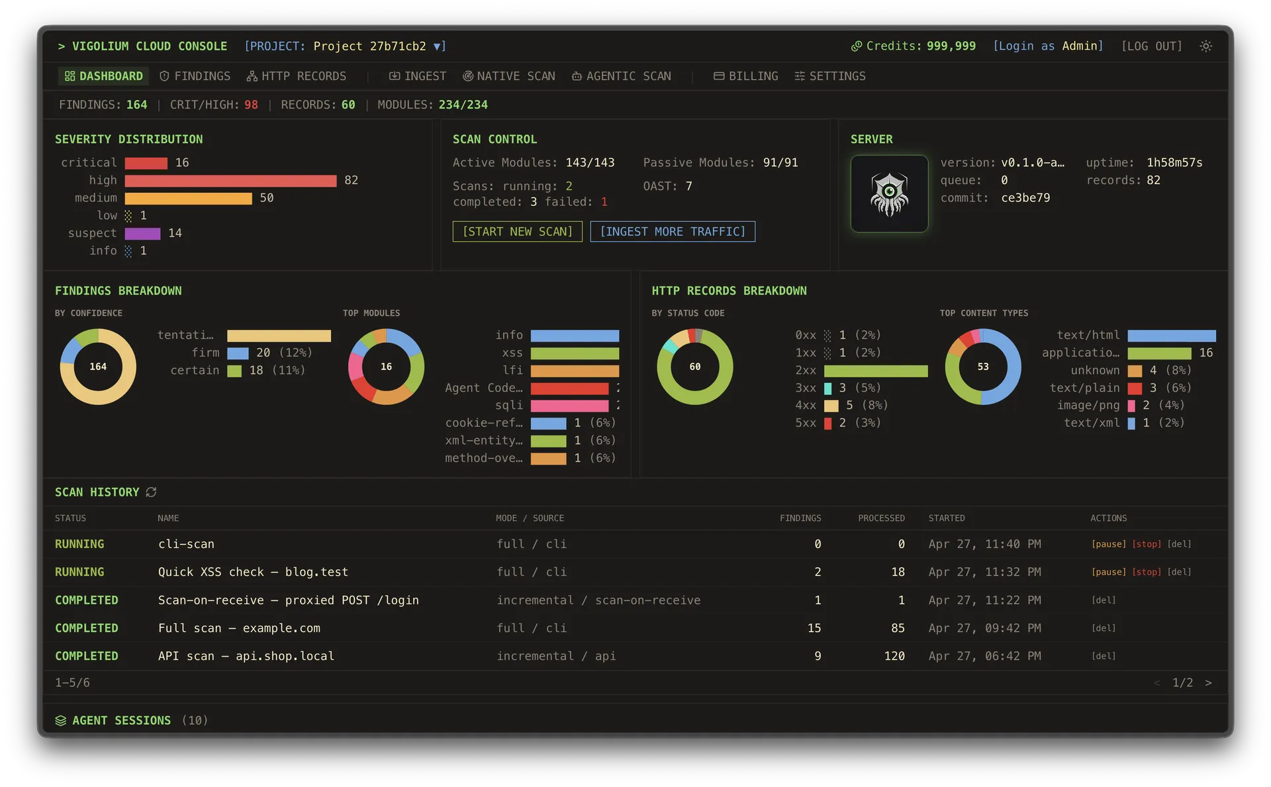Delete the Quick XSS check scan
Viewport: 1271px width, 787px height.
click(1179, 572)
